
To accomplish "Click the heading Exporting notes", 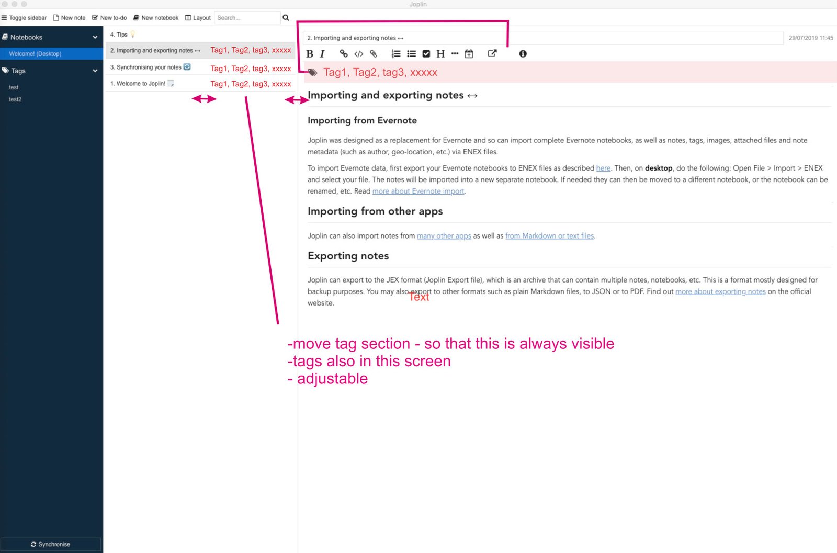I will [348, 256].
